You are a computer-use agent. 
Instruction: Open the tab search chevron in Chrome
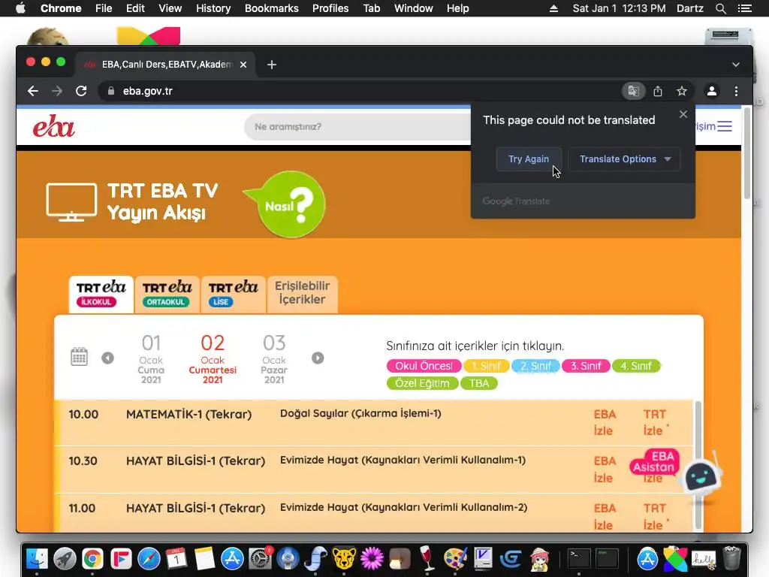[x=736, y=65]
